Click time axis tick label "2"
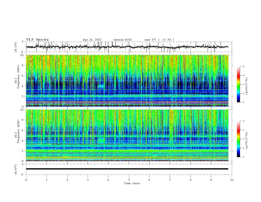 coord(67,180)
